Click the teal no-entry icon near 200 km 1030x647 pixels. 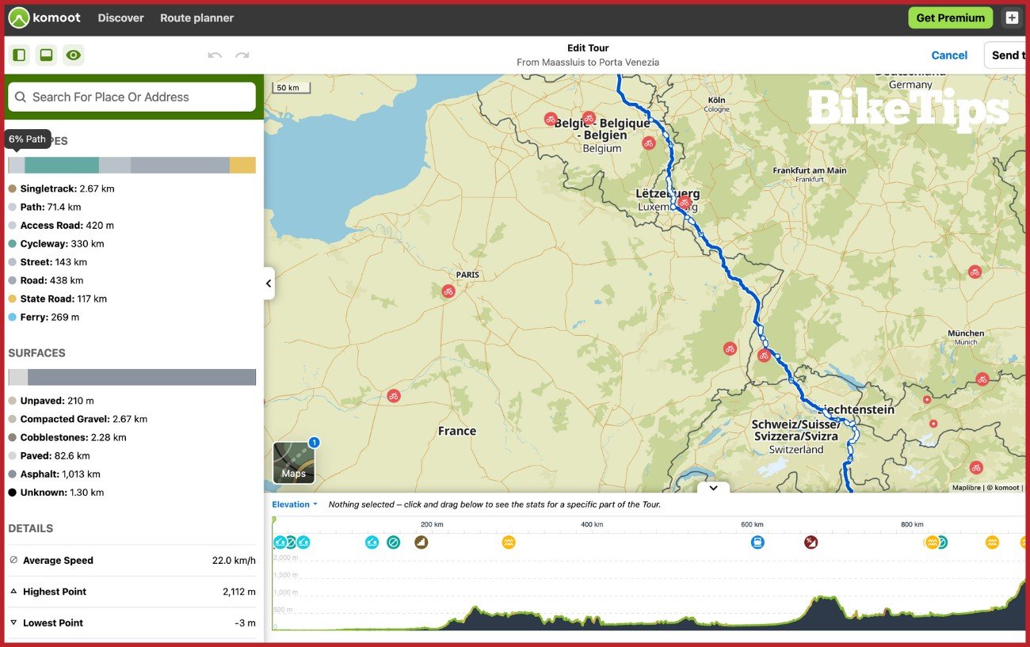coord(394,542)
